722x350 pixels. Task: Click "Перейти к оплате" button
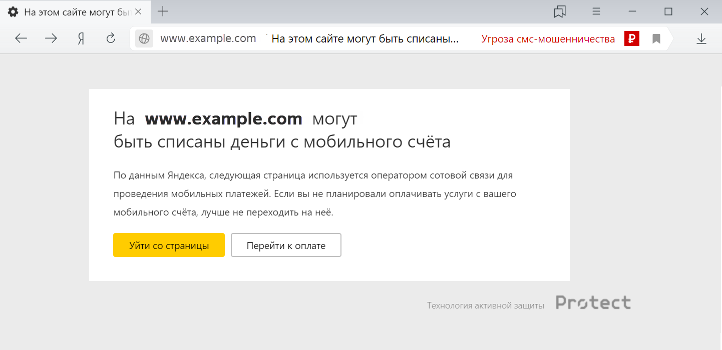(x=286, y=245)
